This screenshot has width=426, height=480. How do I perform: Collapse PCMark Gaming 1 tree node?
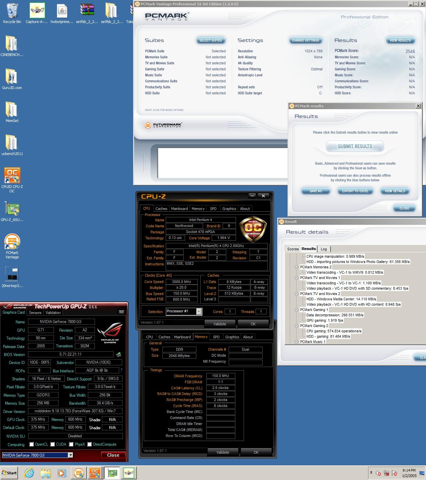[296, 310]
